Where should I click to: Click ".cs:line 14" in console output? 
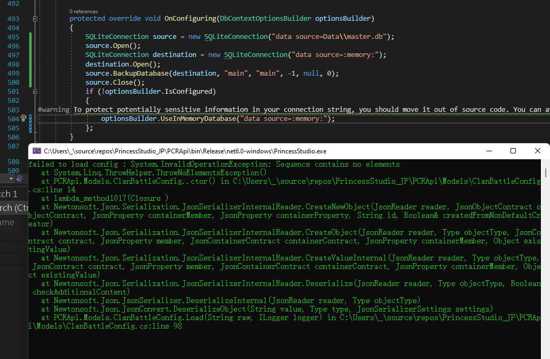pos(52,190)
